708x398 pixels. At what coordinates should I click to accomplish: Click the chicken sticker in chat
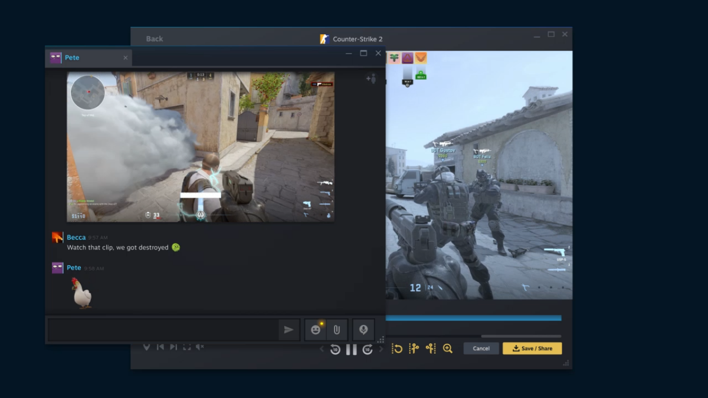point(81,293)
